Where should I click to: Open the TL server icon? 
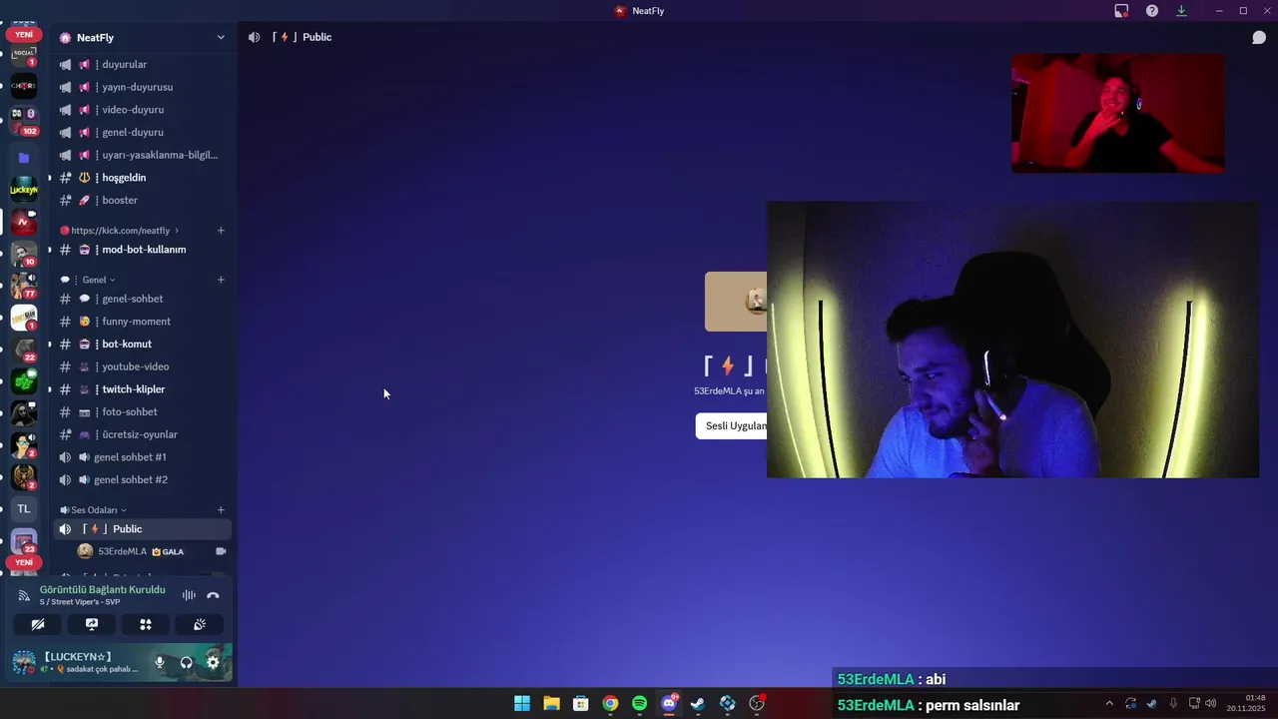coord(24,509)
